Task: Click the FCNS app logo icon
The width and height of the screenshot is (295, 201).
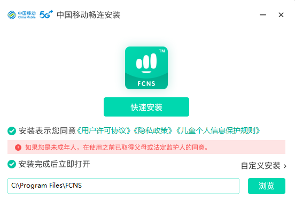Action: click(146, 68)
